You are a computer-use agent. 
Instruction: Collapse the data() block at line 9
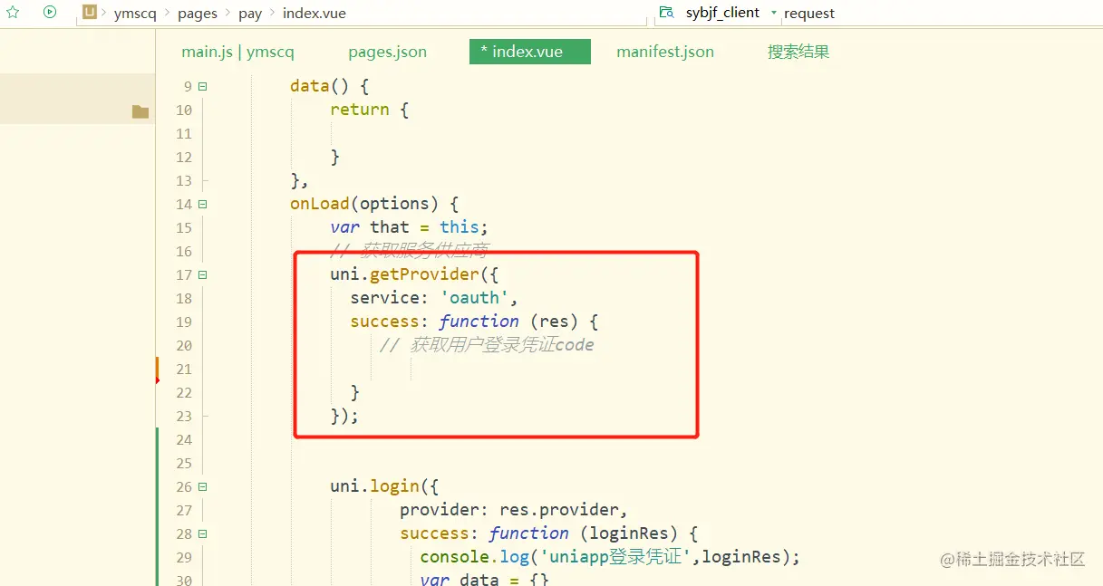pyautogui.click(x=202, y=86)
